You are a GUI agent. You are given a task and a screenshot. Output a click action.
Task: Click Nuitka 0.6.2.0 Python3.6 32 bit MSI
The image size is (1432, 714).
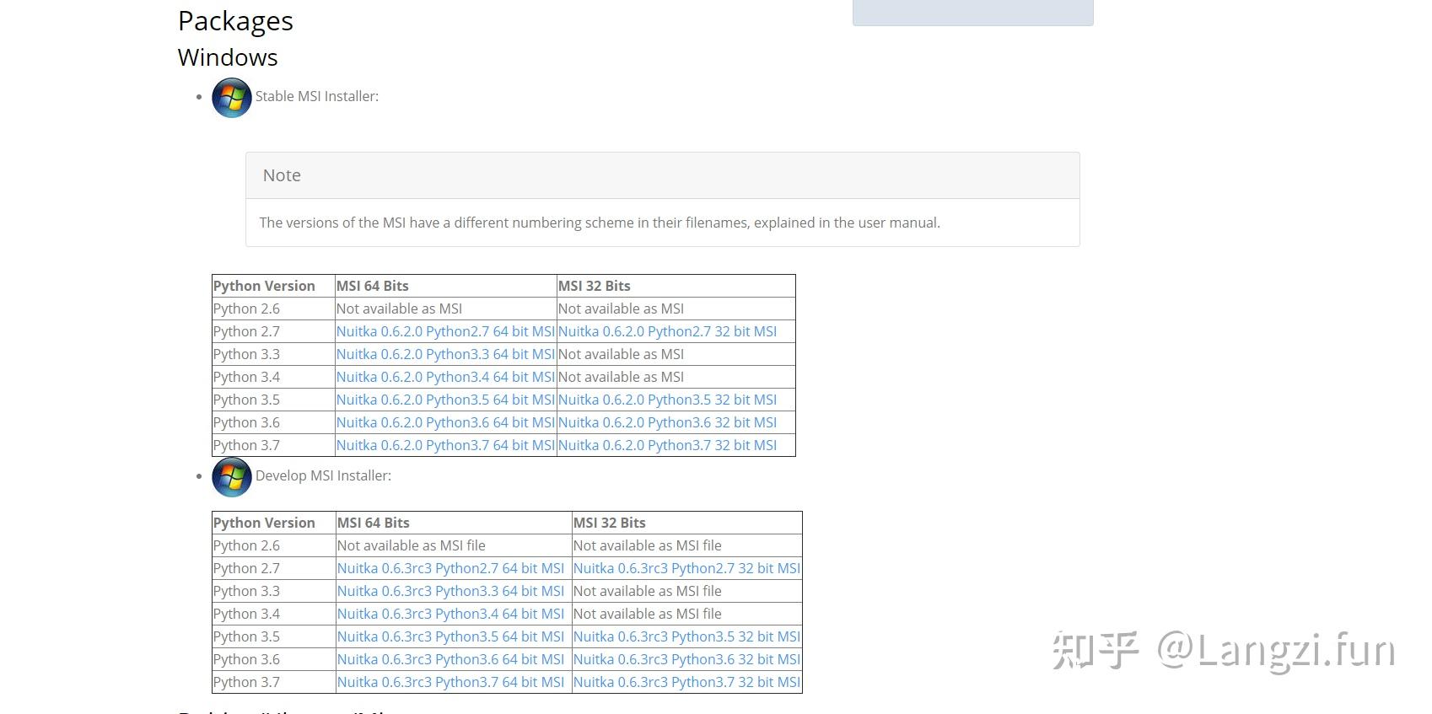tap(667, 422)
